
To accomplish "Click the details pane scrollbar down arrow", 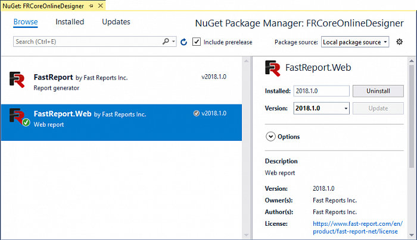I will tap(412, 235).
